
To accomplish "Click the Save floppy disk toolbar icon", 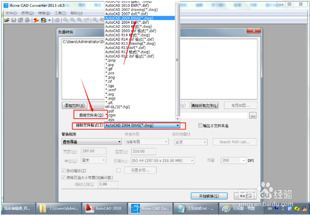I will point(13,20).
